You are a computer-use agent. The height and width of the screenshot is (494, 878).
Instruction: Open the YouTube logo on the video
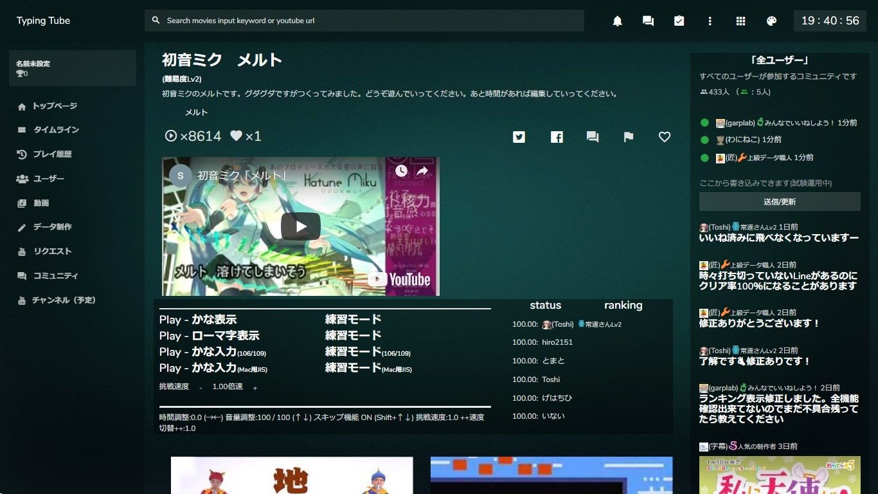[x=399, y=279]
